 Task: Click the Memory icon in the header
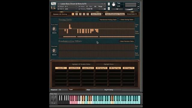point(79,9)
